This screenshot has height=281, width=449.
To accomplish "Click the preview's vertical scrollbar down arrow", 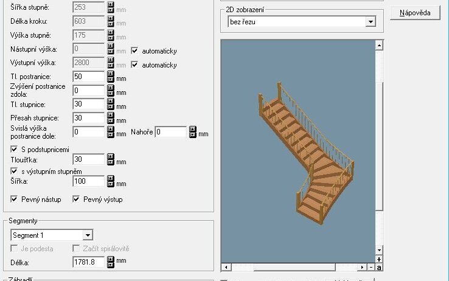I will [x=379, y=250].
